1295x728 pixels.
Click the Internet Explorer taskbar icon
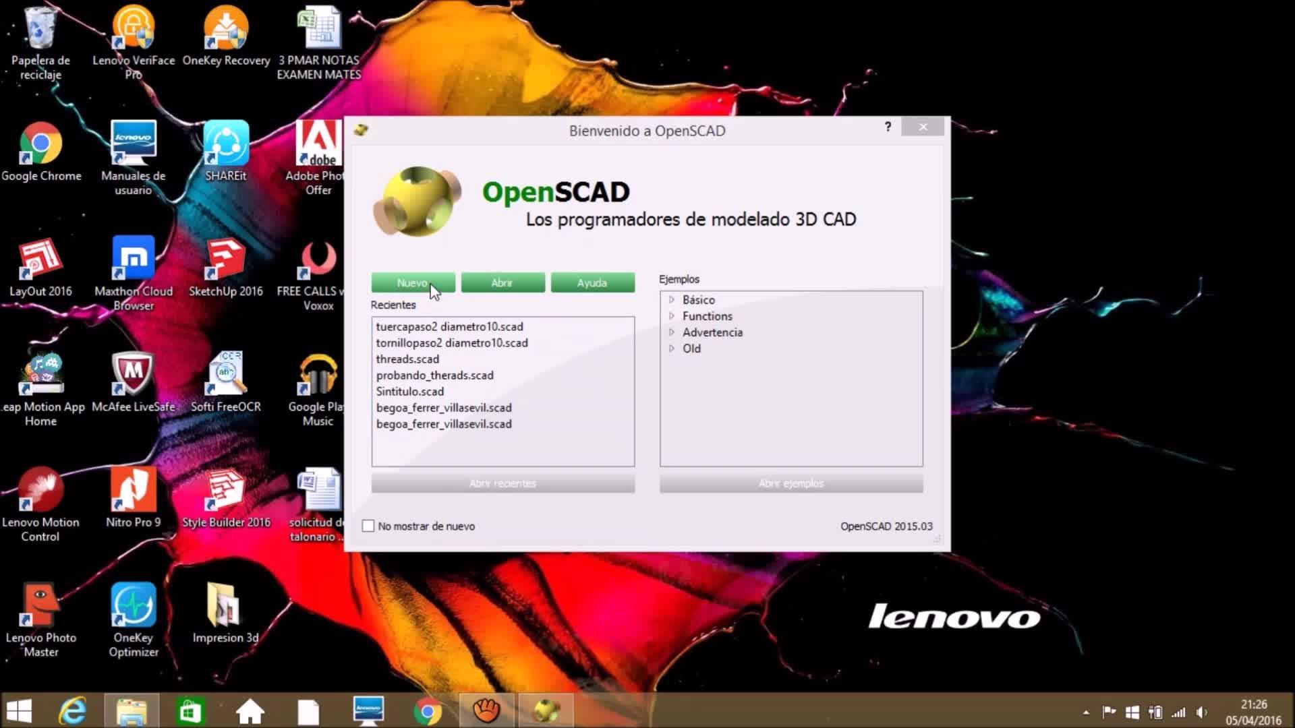click(72, 710)
